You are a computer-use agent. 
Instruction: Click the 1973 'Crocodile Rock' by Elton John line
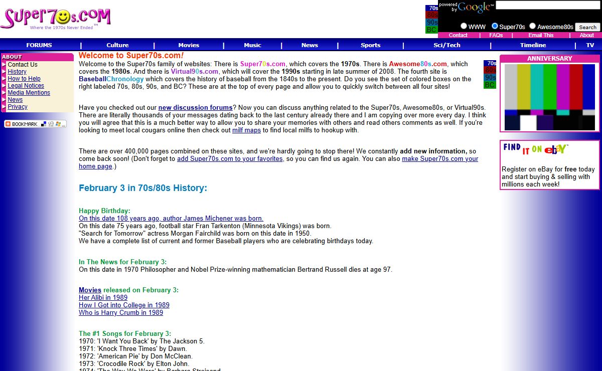(x=134, y=364)
